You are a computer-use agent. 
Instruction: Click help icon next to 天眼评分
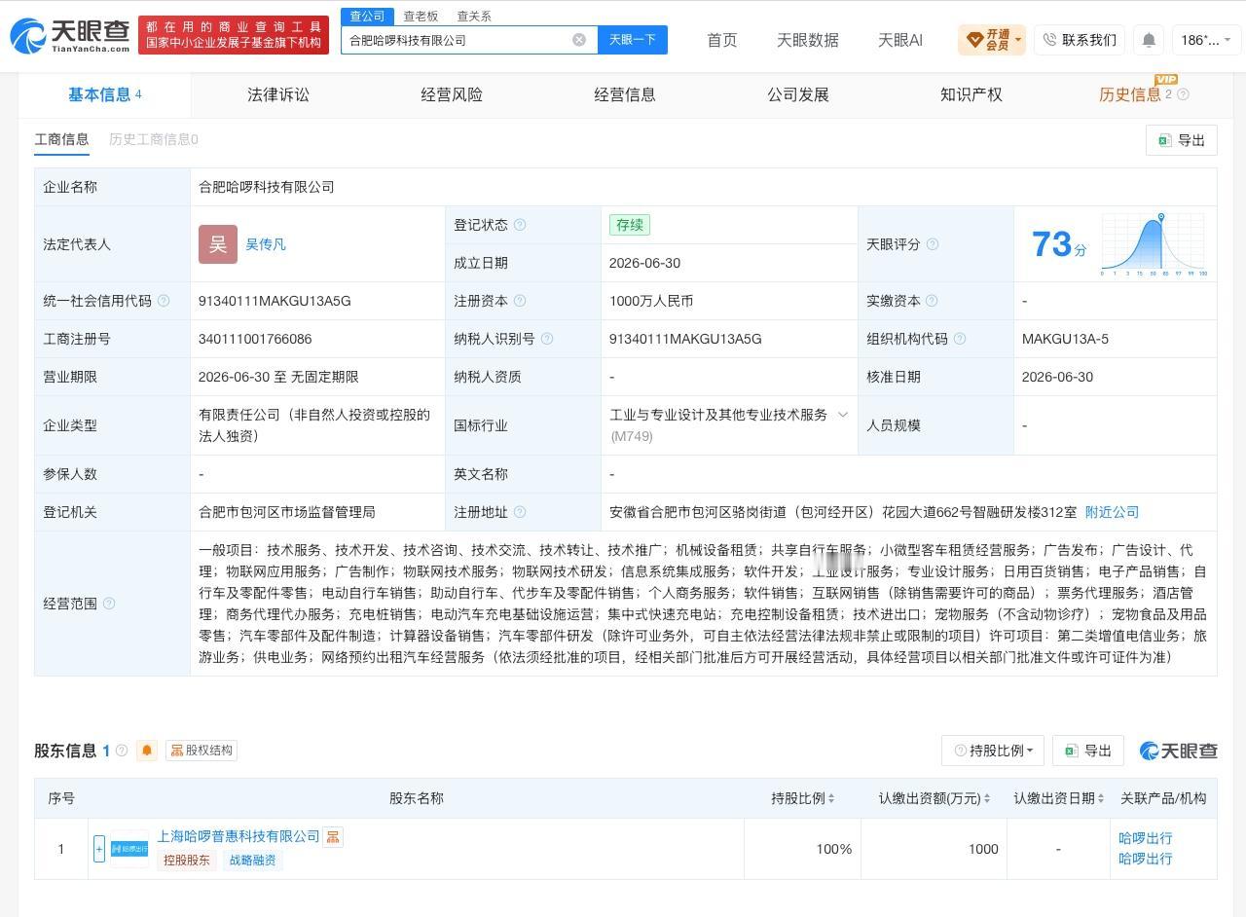pos(933,244)
